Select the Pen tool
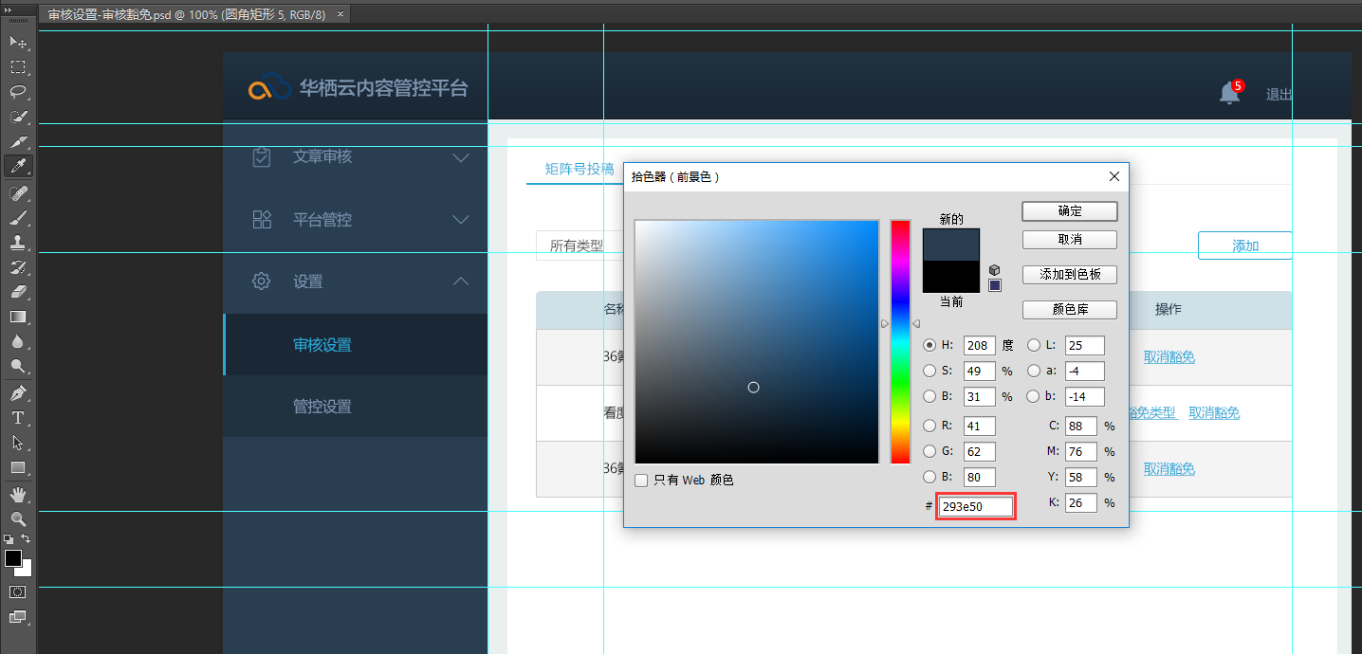Viewport: 1362px width, 654px height. point(18,392)
